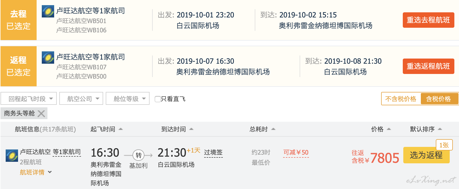
Task: Click RwandAir logo in outbound flight row
Action: pyautogui.click(x=48, y=11)
